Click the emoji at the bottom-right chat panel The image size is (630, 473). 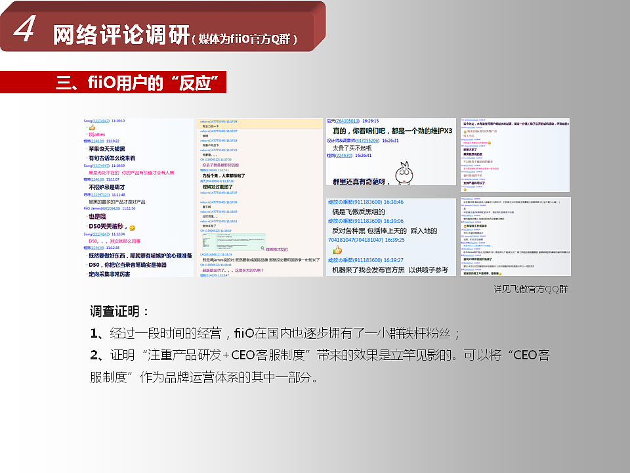pos(500,275)
